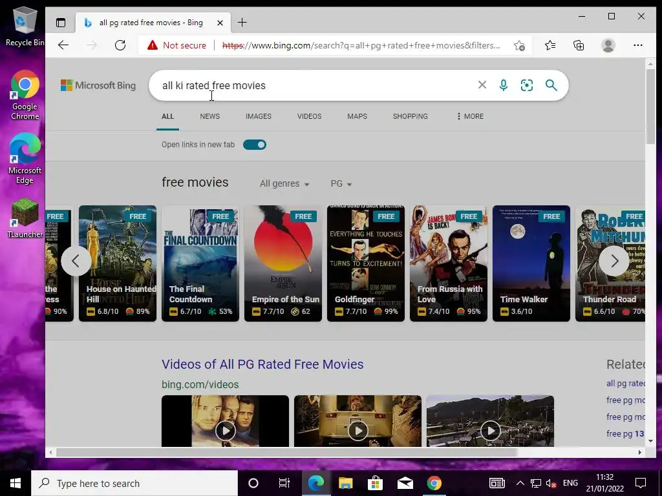The width and height of the screenshot is (662, 496).
Task: Switch to the SHOPPING tab
Action: point(410,116)
